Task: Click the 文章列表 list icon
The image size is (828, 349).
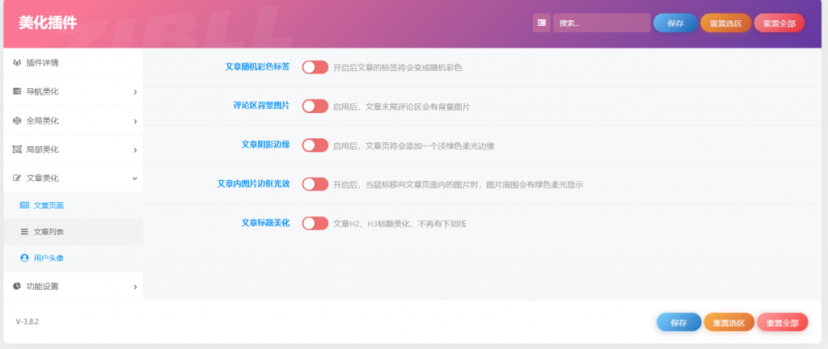Action: tap(24, 232)
